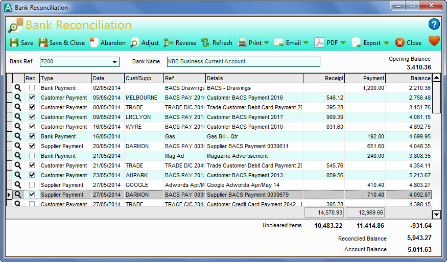
Task: Open the Print dropdown arrow
Action: tap(266, 43)
